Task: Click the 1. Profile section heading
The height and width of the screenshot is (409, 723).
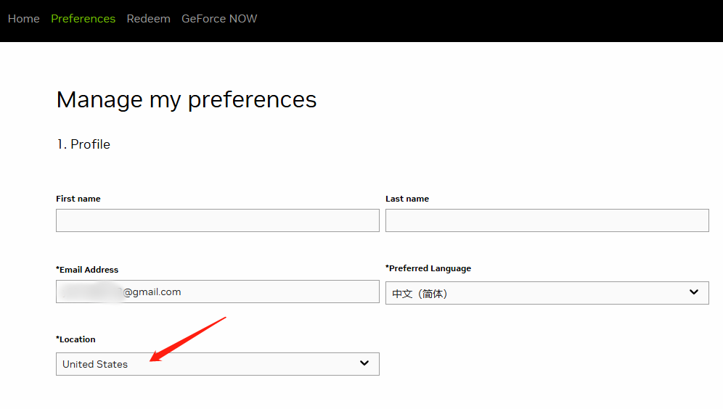Action: (x=83, y=144)
